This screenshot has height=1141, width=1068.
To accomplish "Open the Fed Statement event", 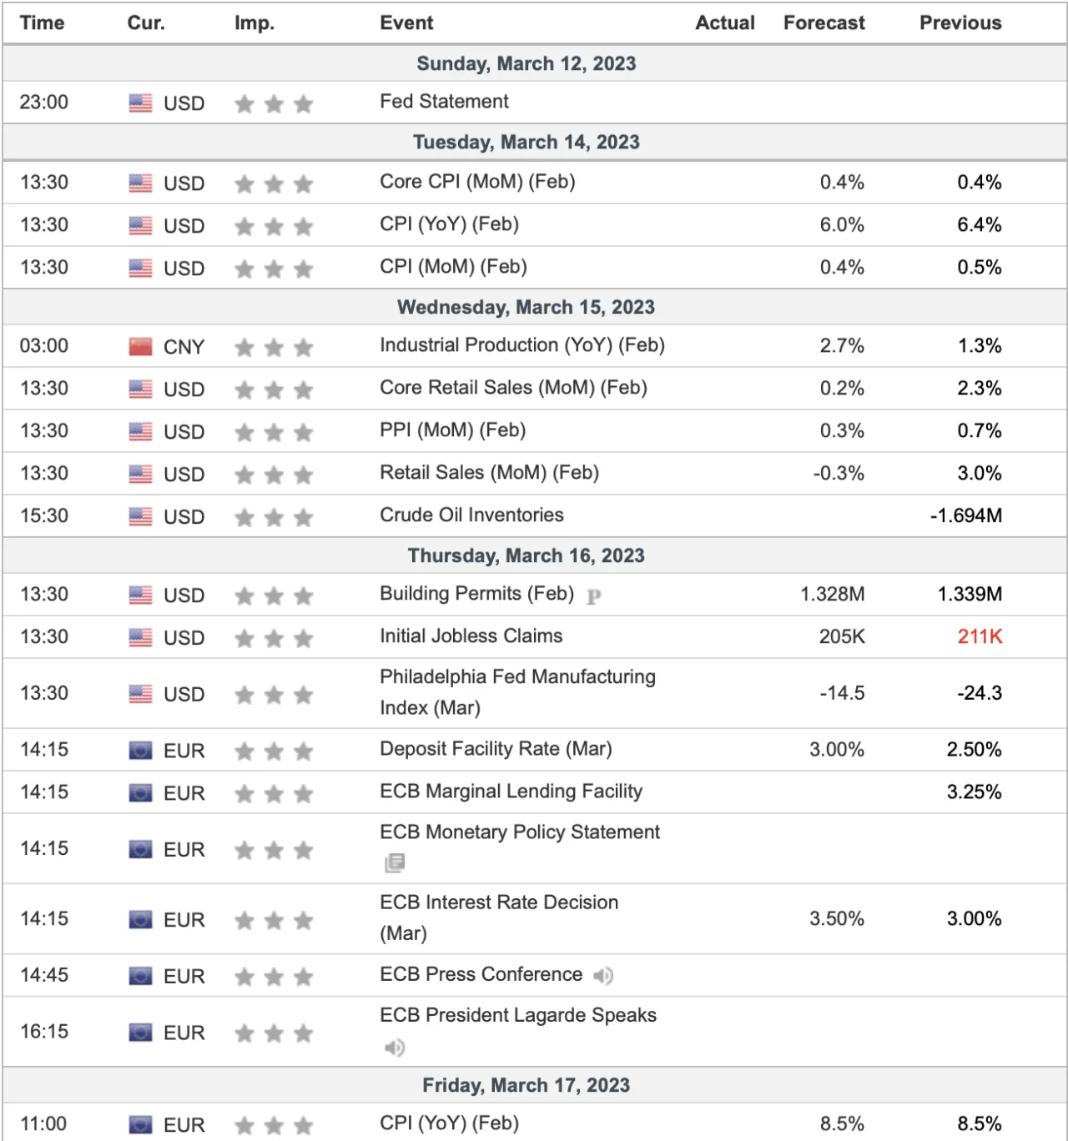I will tap(444, 101).
